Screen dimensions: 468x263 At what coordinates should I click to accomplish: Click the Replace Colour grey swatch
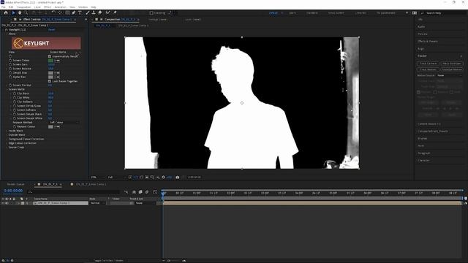click(x=50, y=126)
